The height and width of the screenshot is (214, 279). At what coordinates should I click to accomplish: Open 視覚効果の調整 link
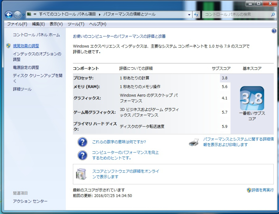26,46
